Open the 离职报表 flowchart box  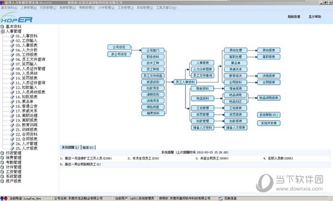click(269, 57)
